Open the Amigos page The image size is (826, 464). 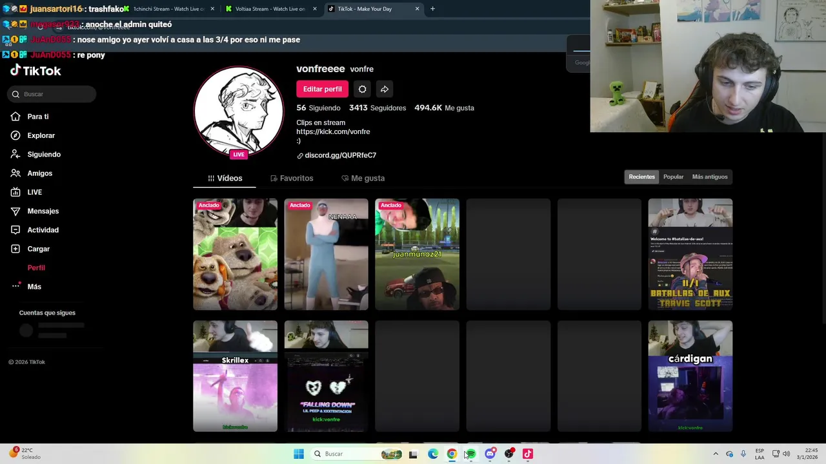point(39,173)
